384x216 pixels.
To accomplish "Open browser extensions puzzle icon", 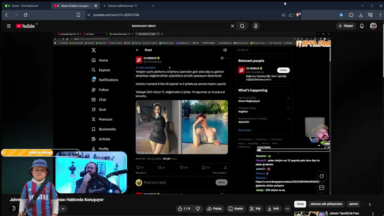I will [x=351, y=15].
